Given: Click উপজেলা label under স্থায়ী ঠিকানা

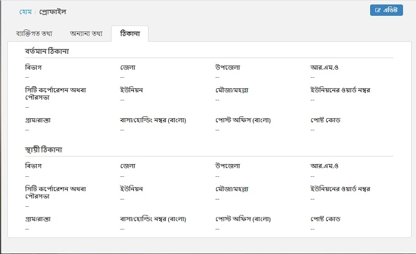Looking at the screenshot, I should [x=228, y=166].
